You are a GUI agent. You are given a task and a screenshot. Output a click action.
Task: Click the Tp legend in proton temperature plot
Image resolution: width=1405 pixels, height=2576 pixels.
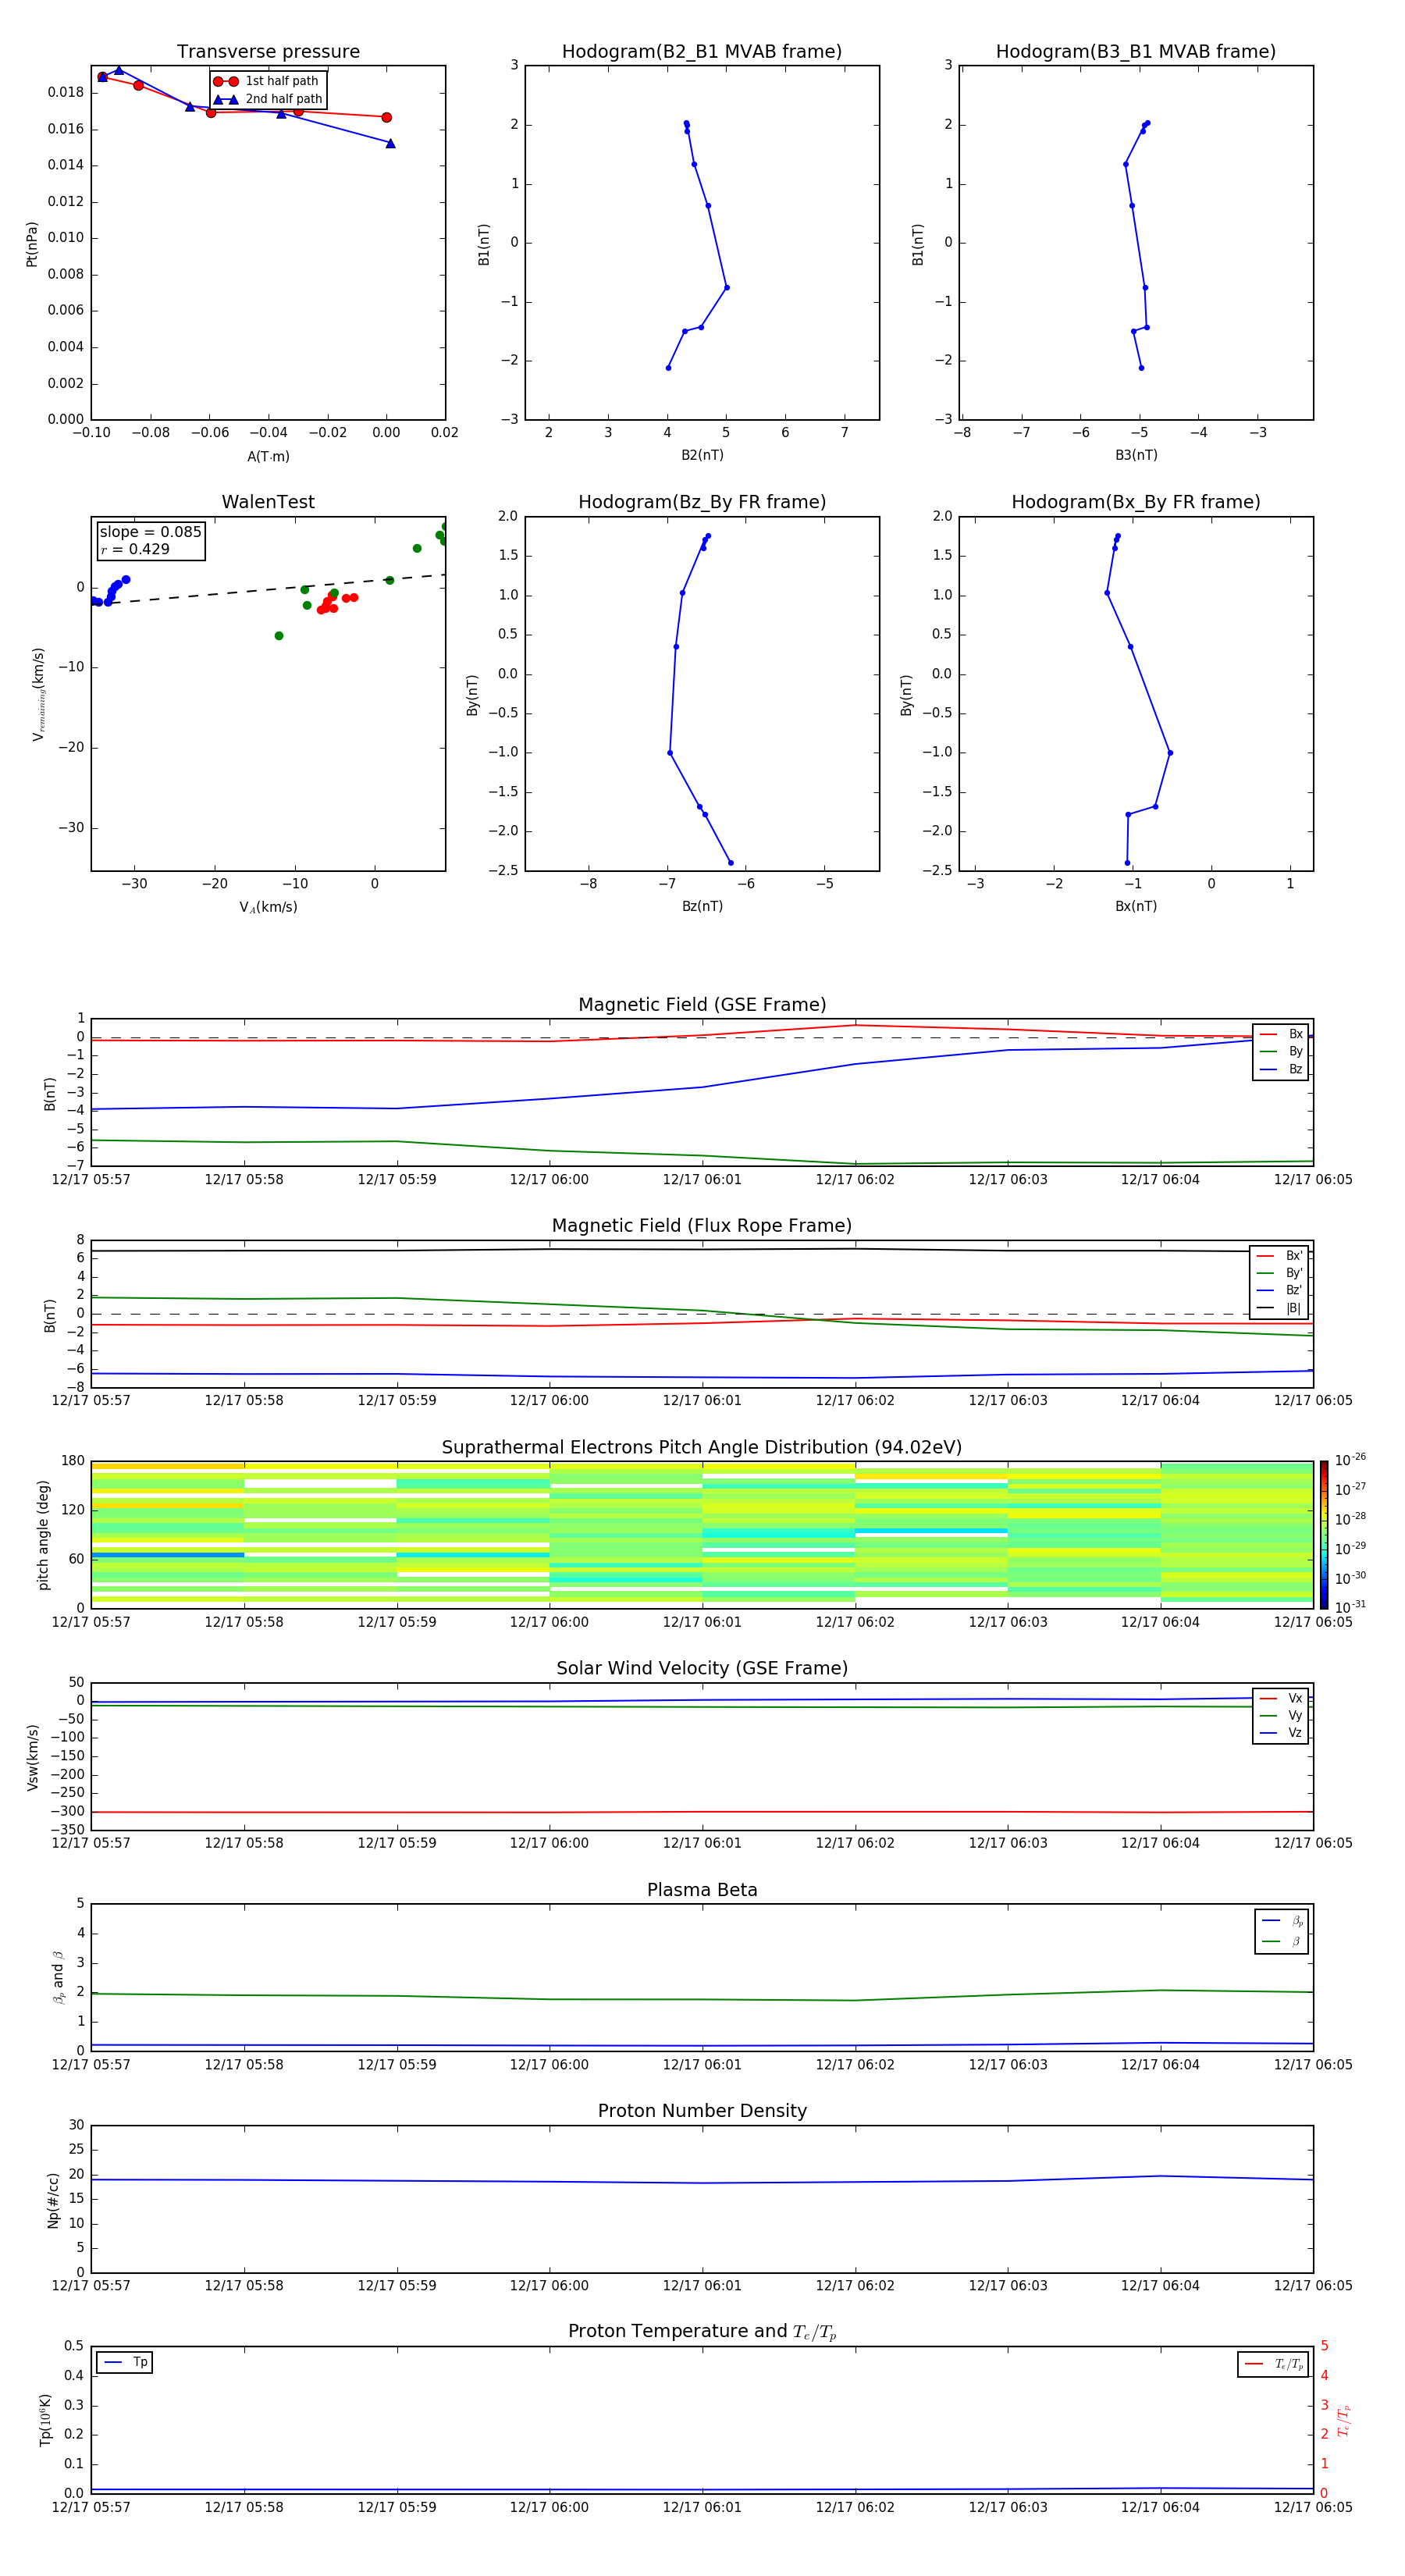point(125,2363)
